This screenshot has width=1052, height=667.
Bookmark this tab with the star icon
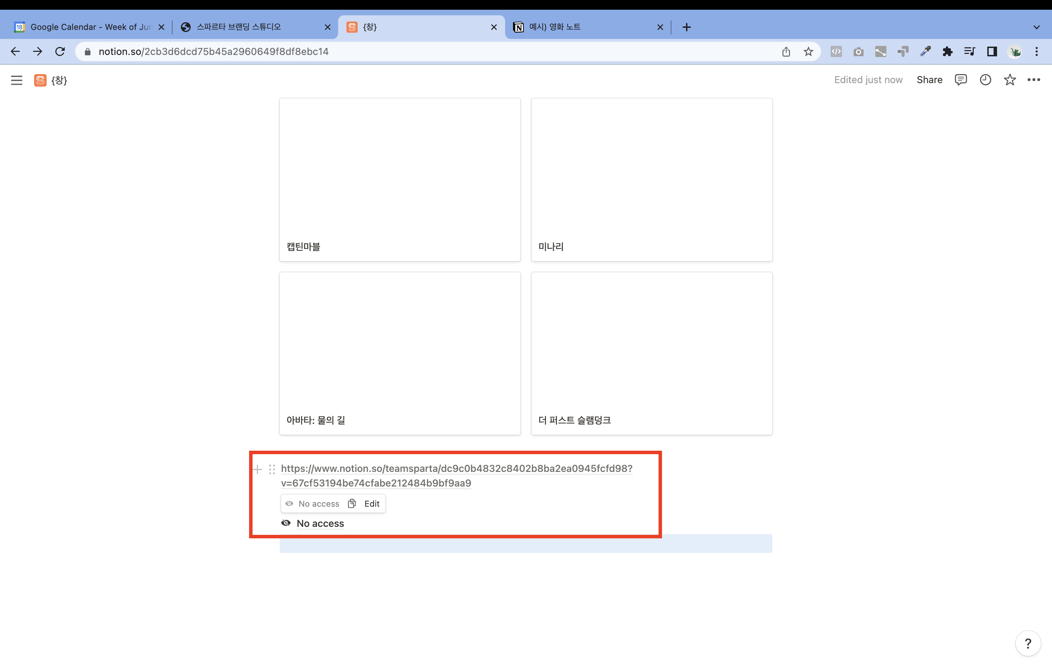[x=808, y=51]
